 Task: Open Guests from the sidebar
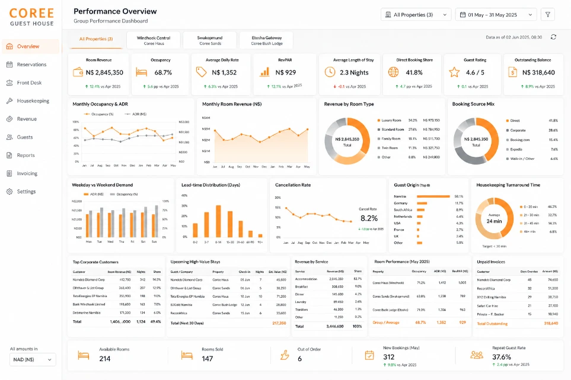click(x=31, y=137)
